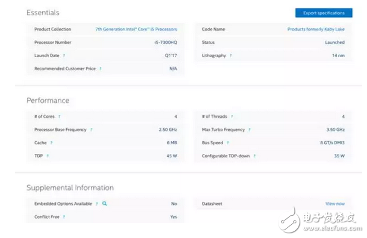Click the Export specifications button

point(324,13)
